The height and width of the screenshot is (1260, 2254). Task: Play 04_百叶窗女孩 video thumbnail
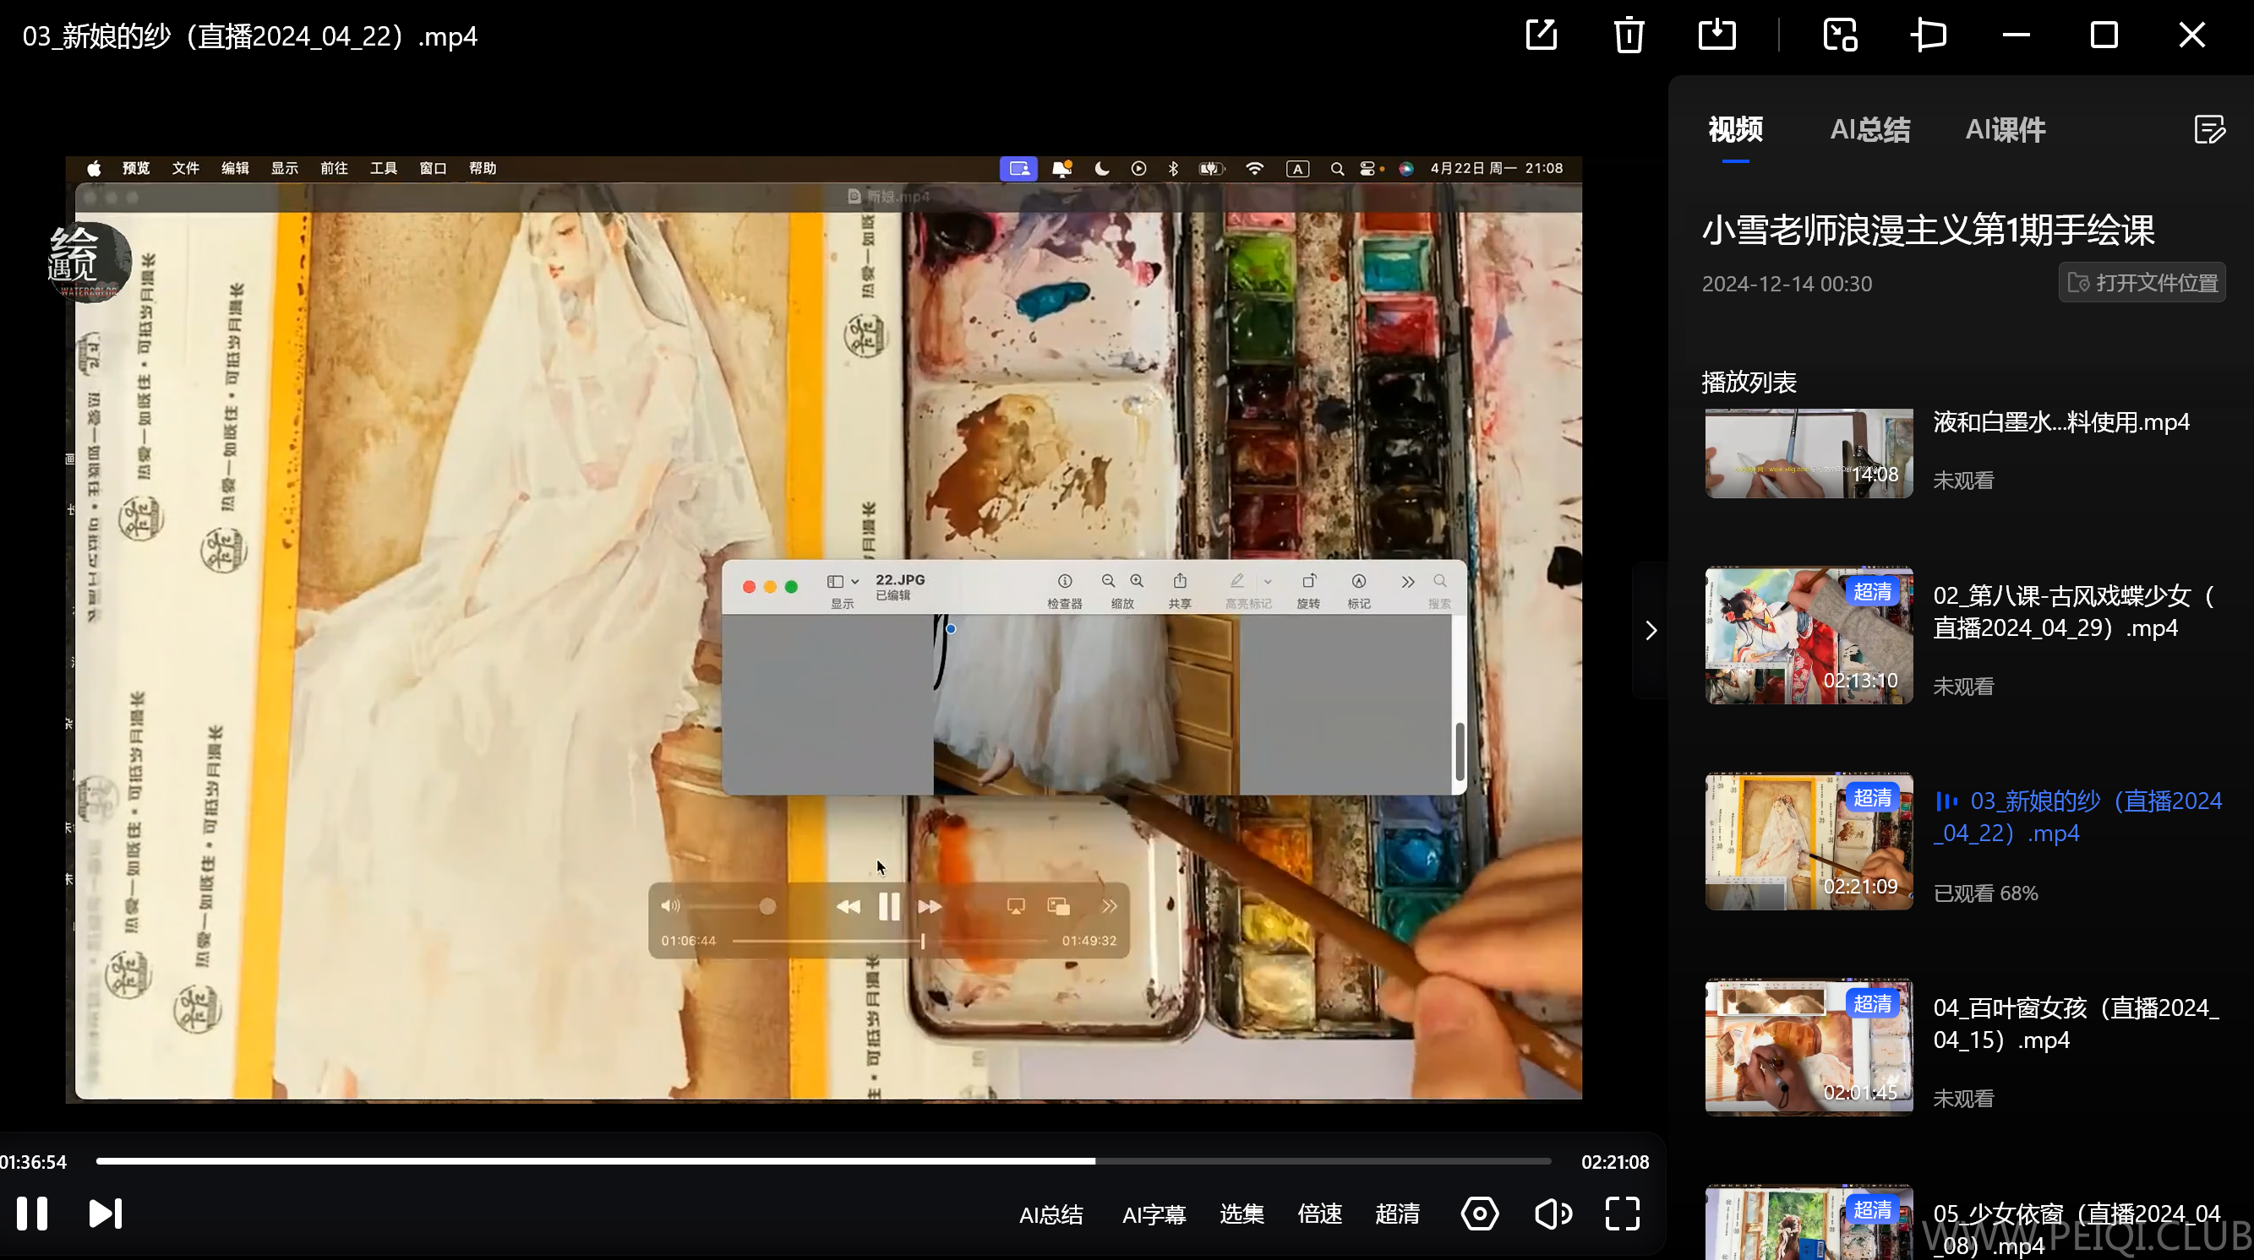1809,1047
